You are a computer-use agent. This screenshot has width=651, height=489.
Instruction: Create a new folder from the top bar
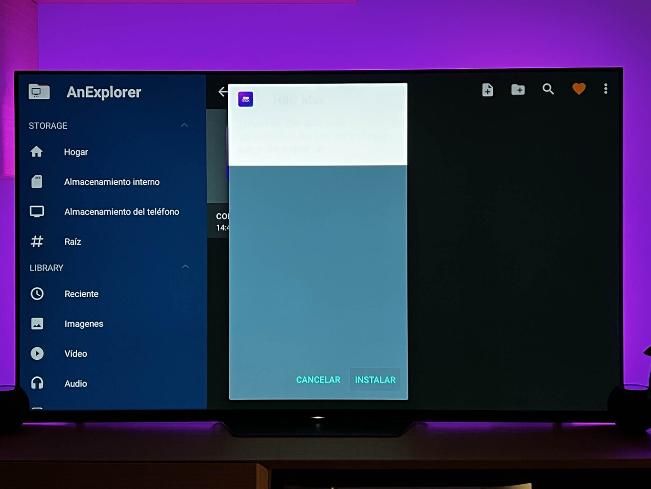pyautogui.click(x=518, y=89)
